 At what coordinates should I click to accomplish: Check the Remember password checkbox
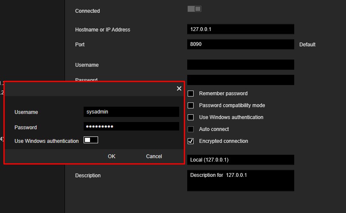tap(191, 94)
